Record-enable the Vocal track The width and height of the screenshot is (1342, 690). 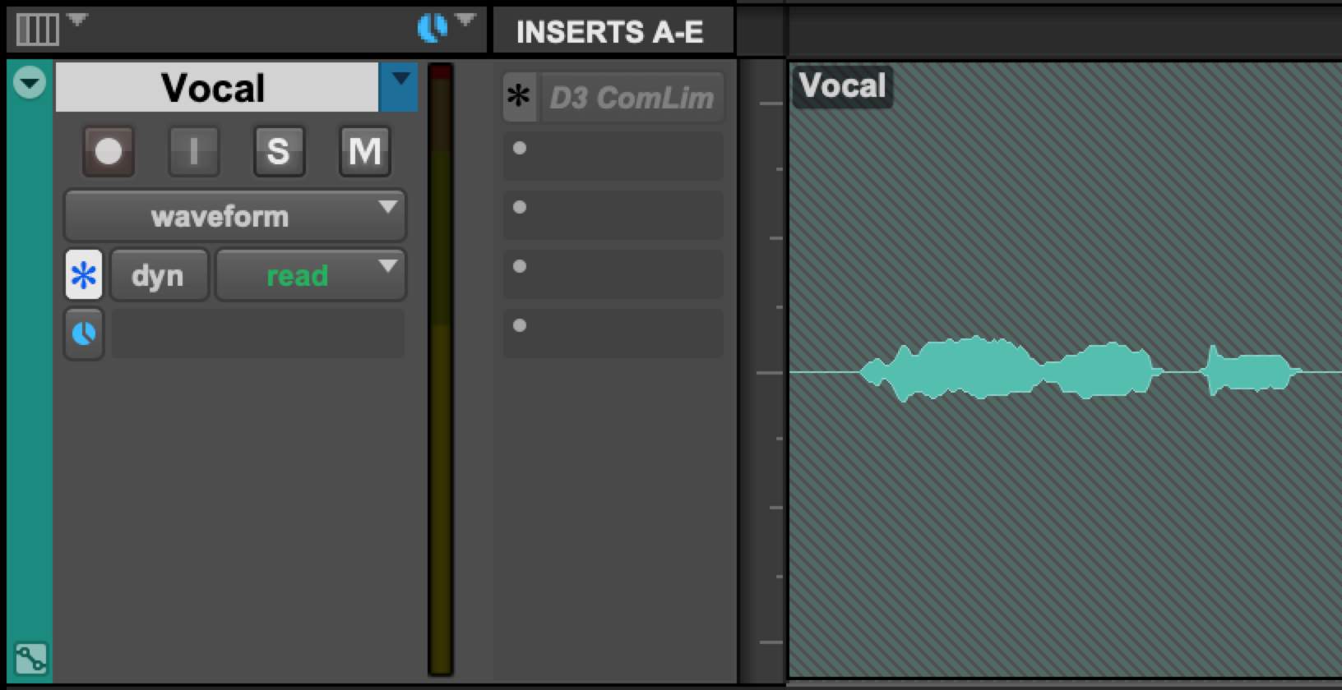point(109,151)
